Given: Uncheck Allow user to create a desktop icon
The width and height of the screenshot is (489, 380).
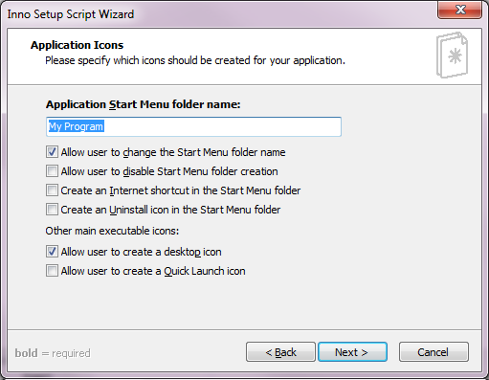Looking at the screenshot, I should (x=52, y=252).
